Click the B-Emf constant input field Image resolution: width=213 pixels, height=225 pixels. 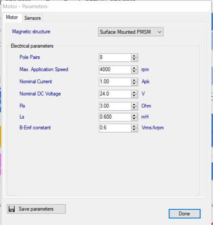coord(115,128)
